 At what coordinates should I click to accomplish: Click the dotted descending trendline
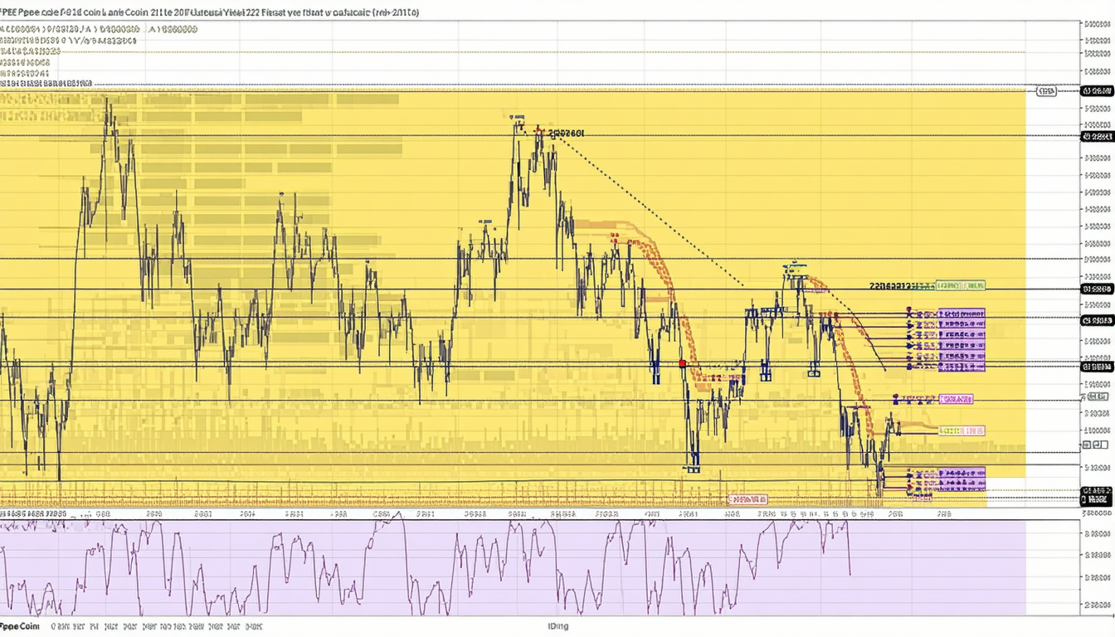pos(647,207)
